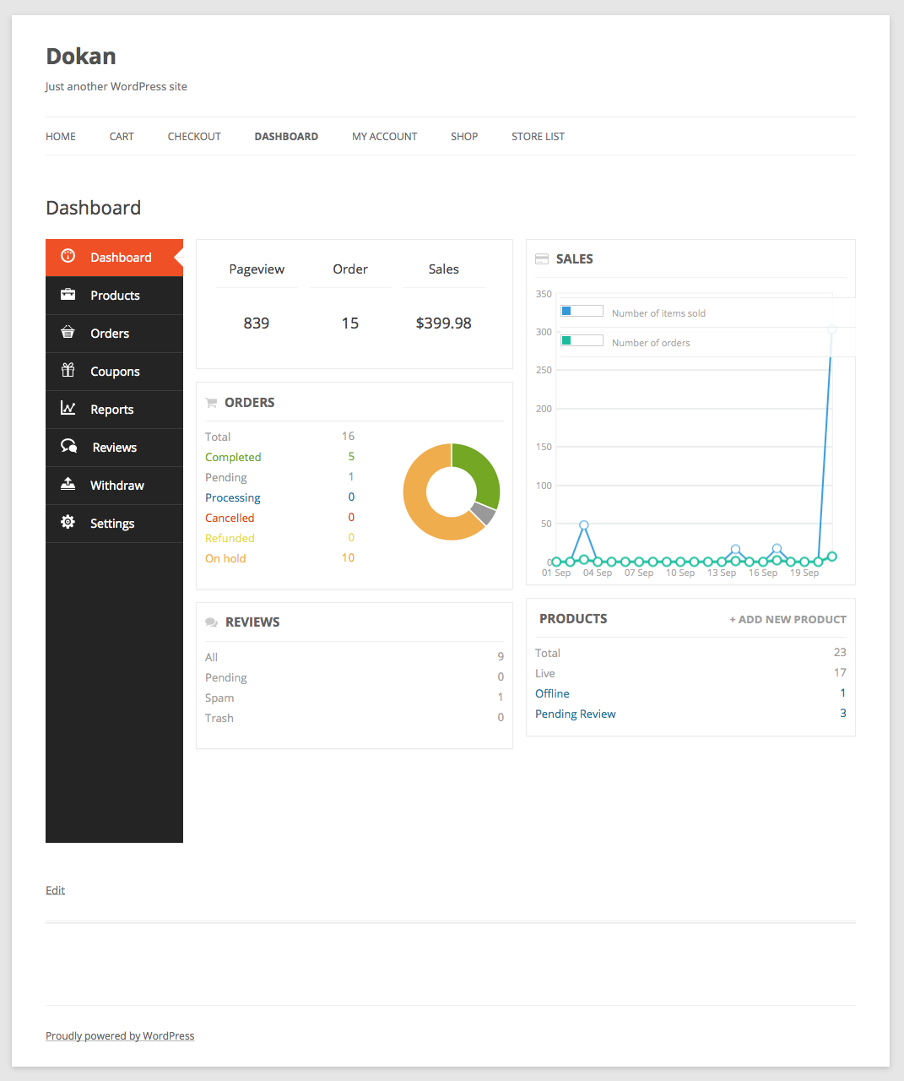Screen dimensions: 904x1081
Task: Click Total products row label
Action: click(x=548, y=653)
